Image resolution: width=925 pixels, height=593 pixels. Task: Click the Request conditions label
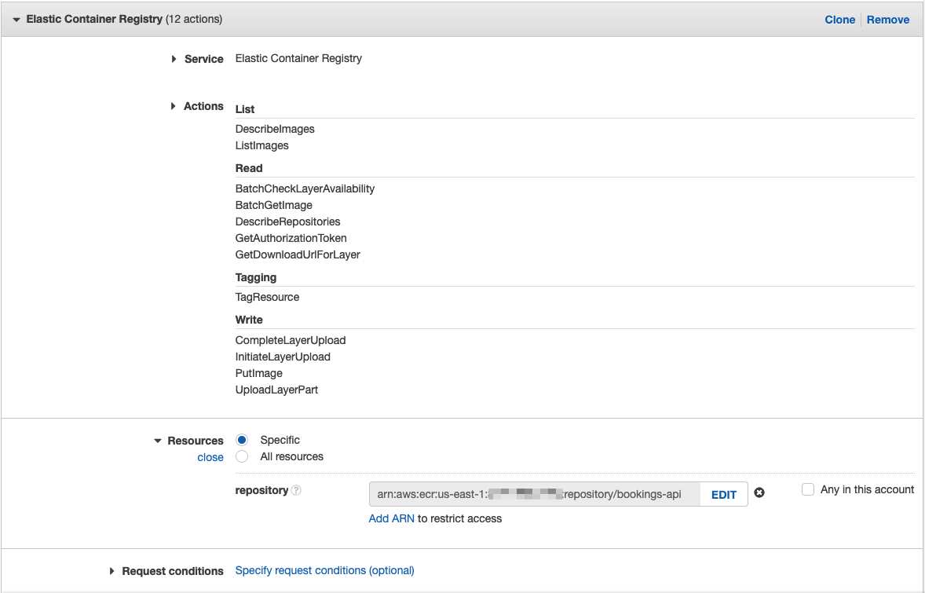173,571
